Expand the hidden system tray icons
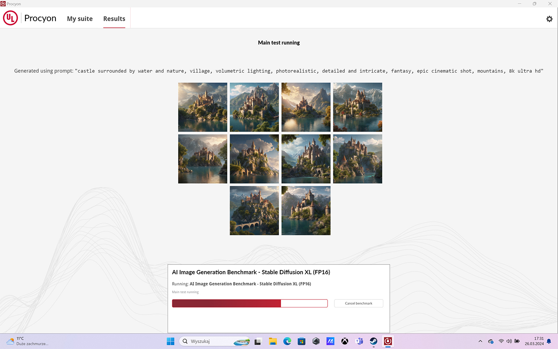This screenshot has width=558, height=349. pos(480,341)
